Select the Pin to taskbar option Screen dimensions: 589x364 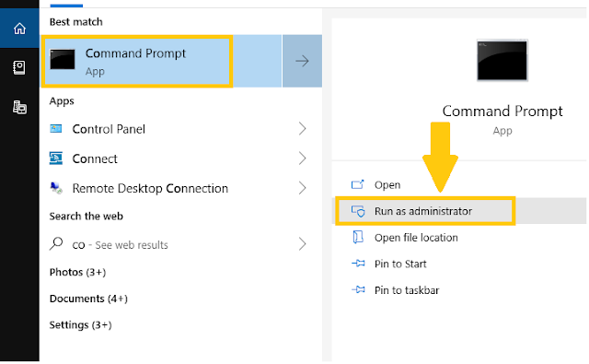[407, 290]
